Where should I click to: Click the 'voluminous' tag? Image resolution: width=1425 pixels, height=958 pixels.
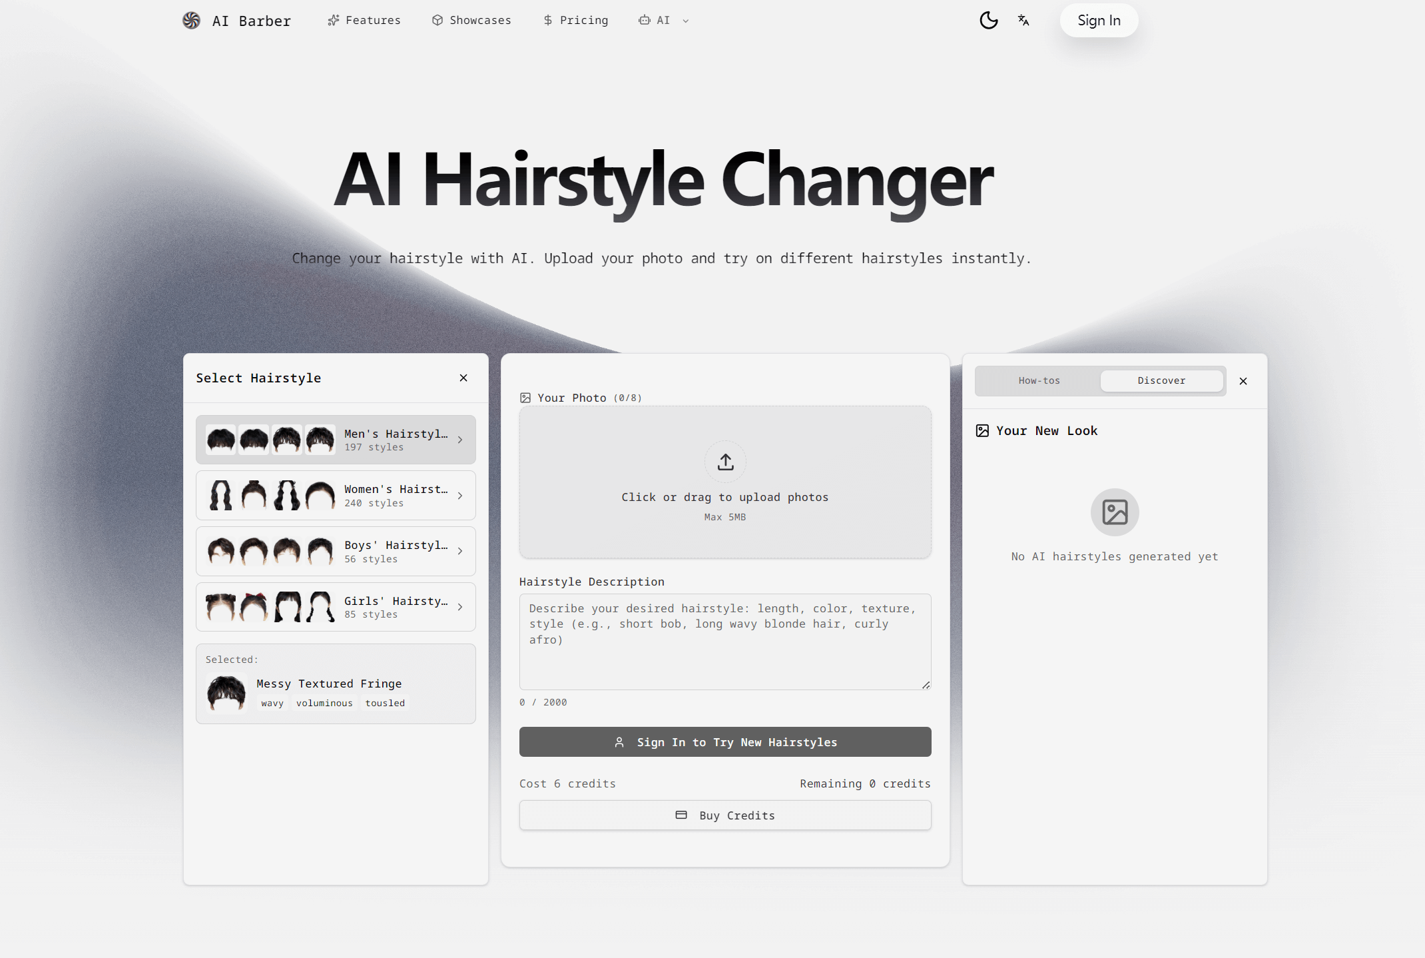325,704
